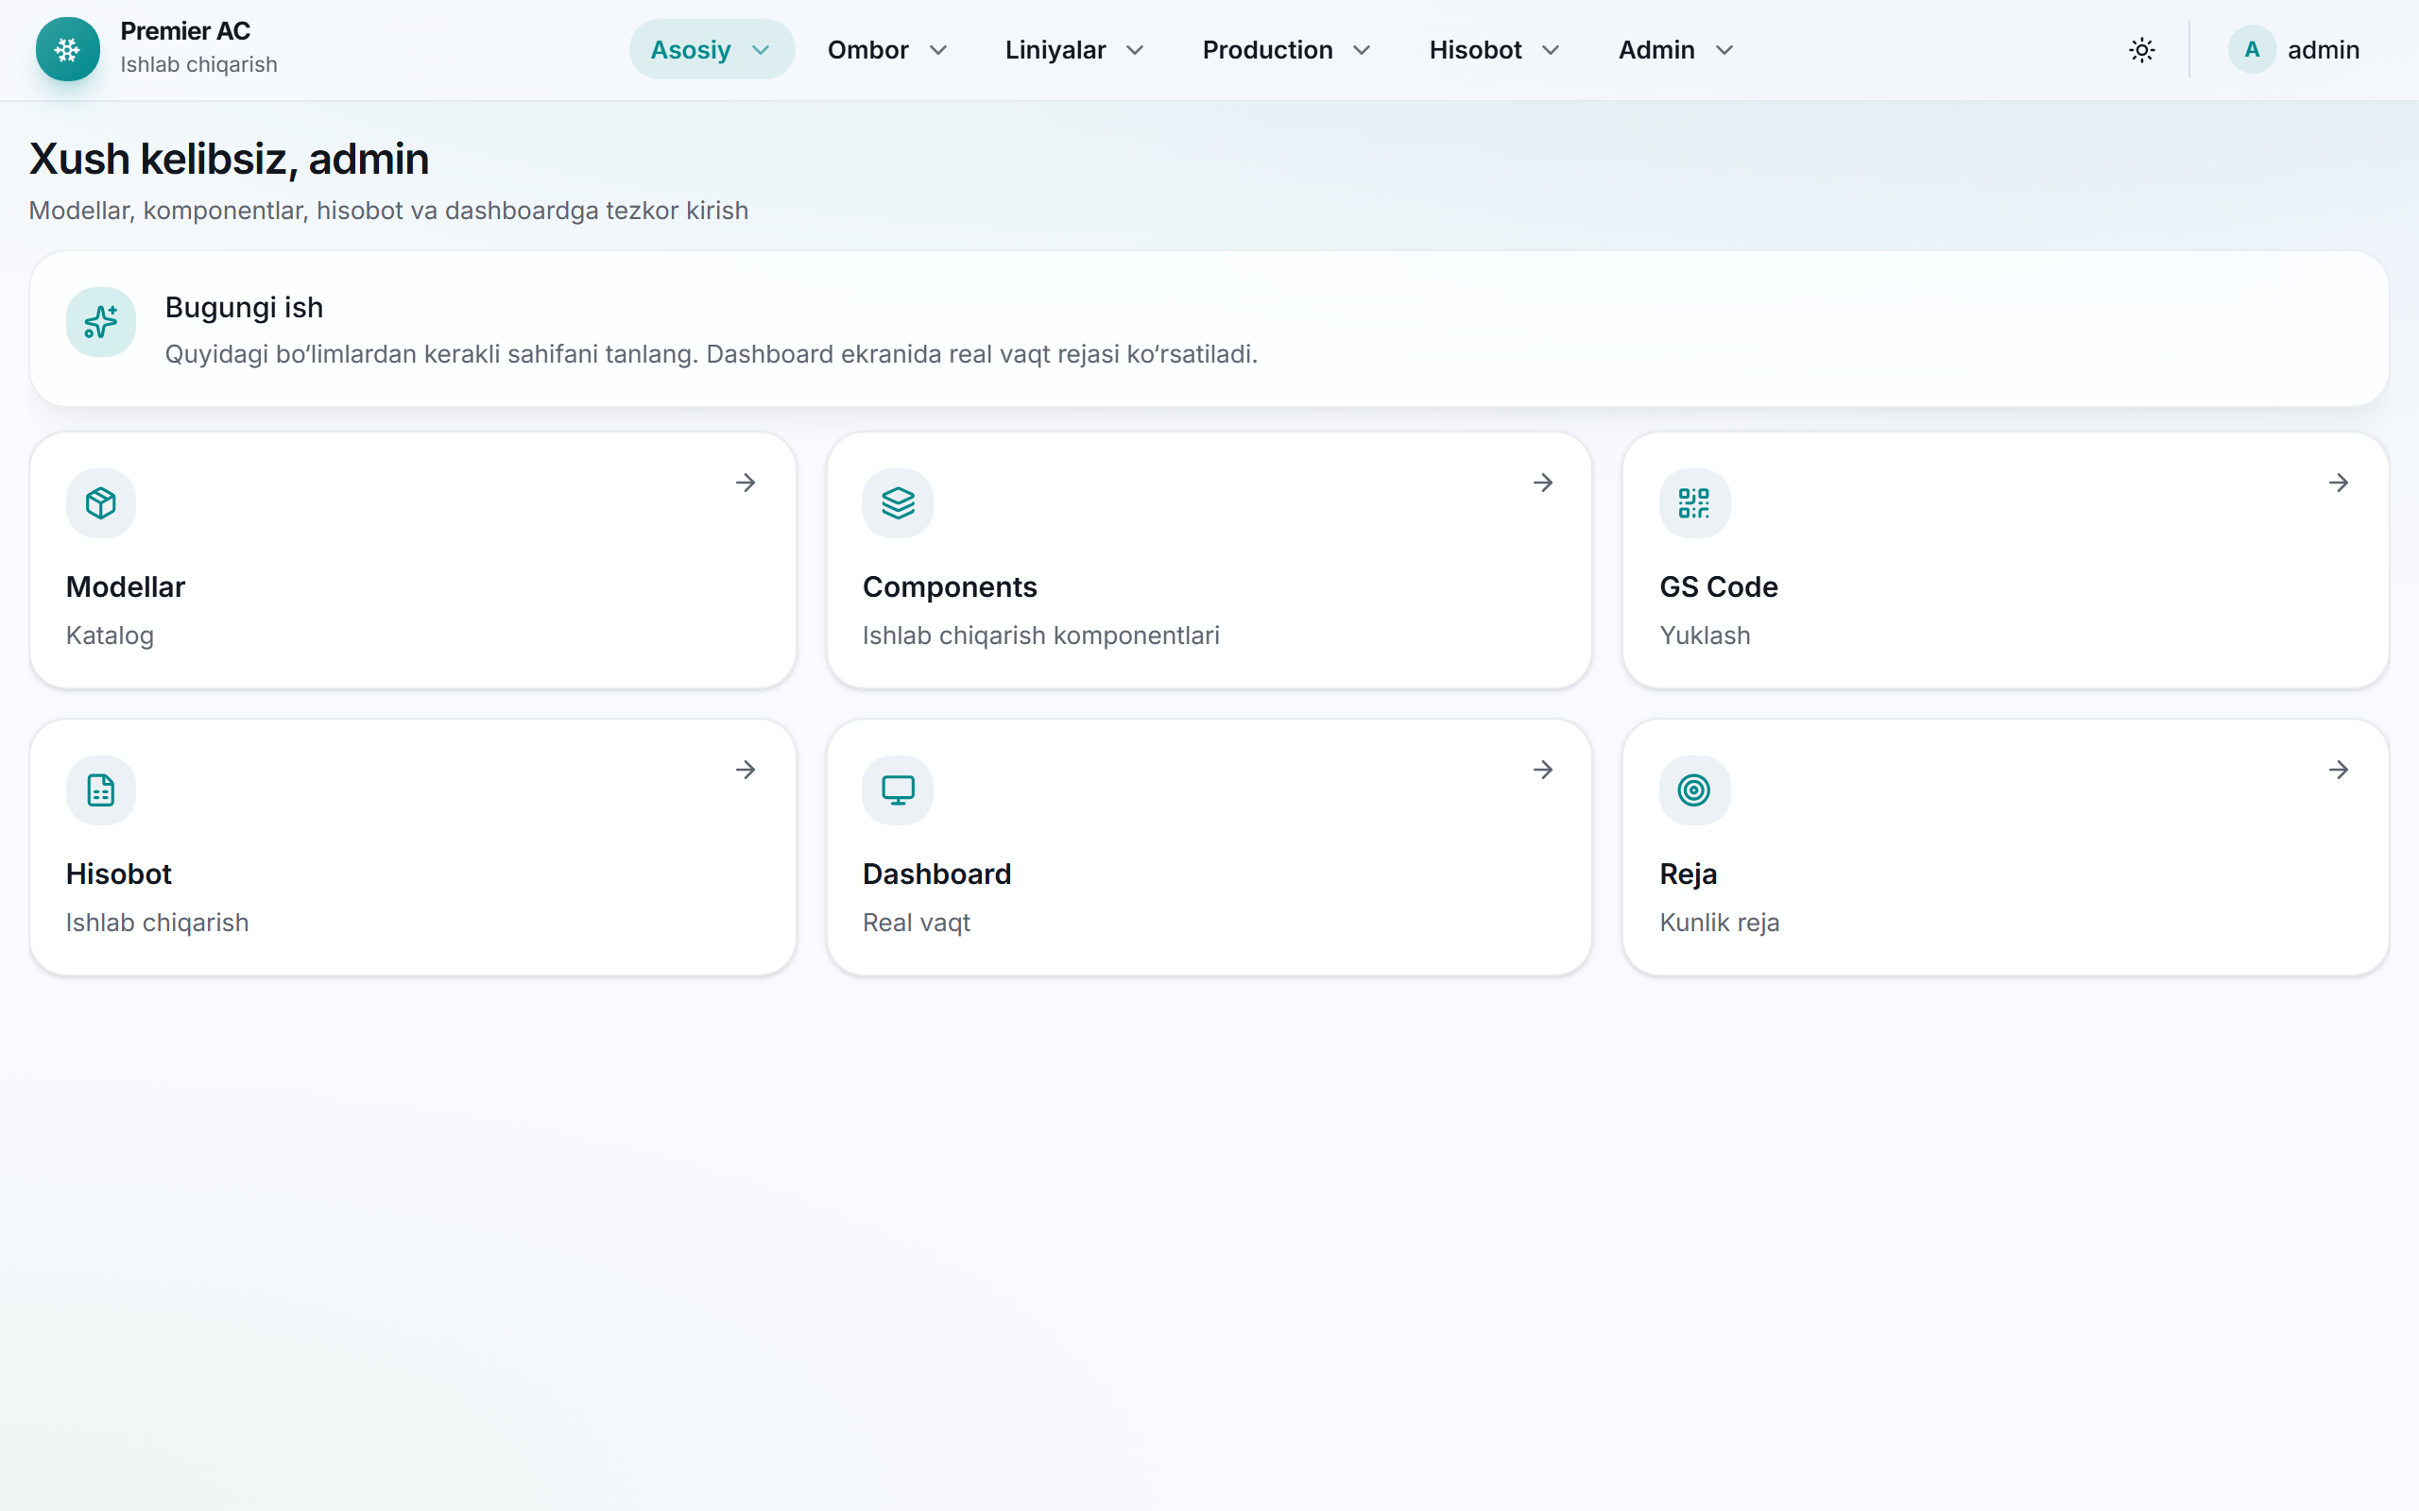Open the admin user profile
Viewport: 2419px width, 1511px height.
coord(2294,49)
